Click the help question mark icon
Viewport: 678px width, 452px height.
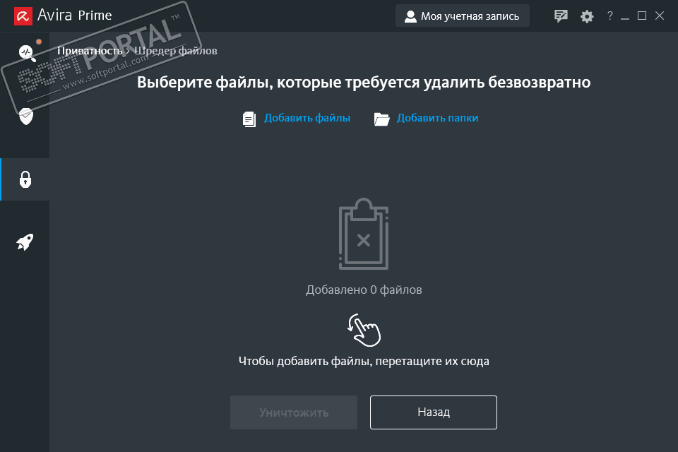tap(609, 16)
